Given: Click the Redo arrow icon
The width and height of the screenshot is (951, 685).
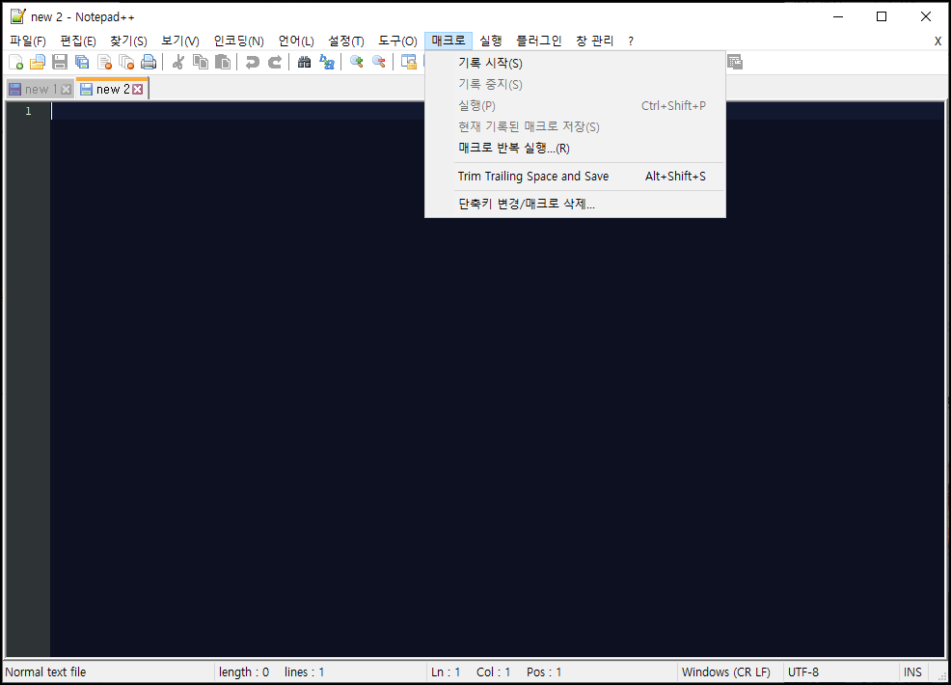Looking at the screenshot, I should pos(275,62).
